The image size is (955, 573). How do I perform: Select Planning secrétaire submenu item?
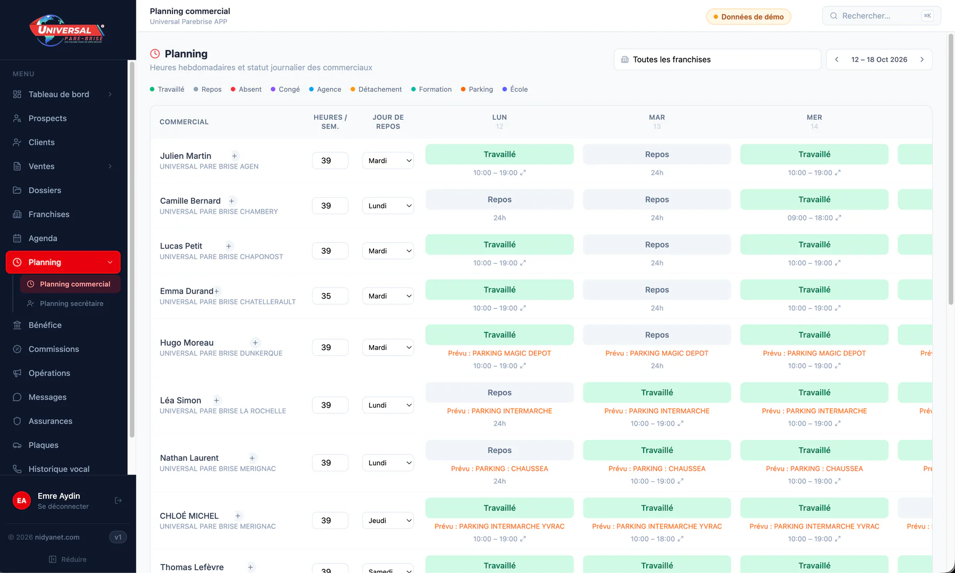coord(70,304)
